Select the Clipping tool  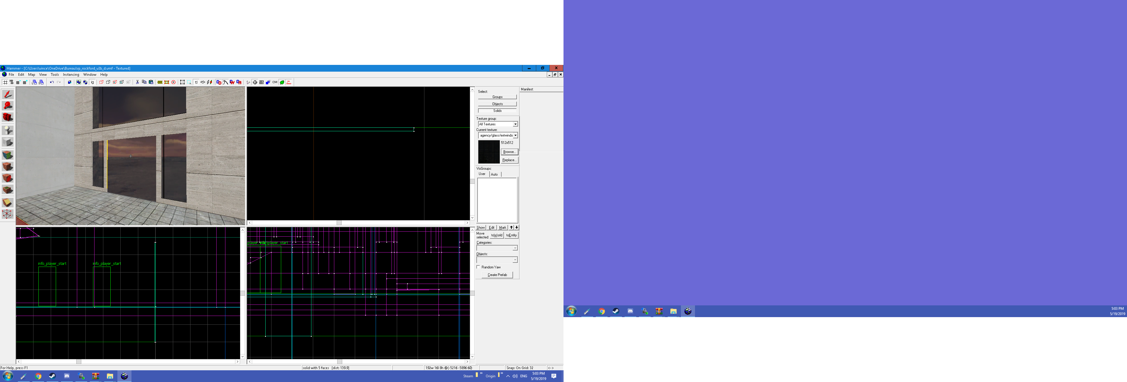[7, 202]
